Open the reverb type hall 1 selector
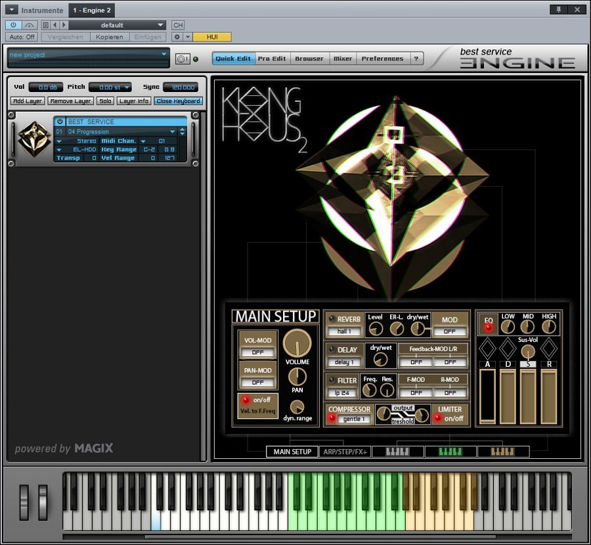The width and height of the screenshot is (591, 545). (x=344, y=331)
